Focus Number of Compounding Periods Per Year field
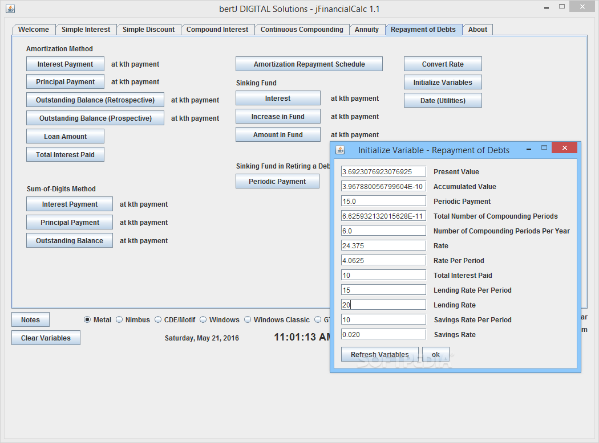 click(383, 231)
